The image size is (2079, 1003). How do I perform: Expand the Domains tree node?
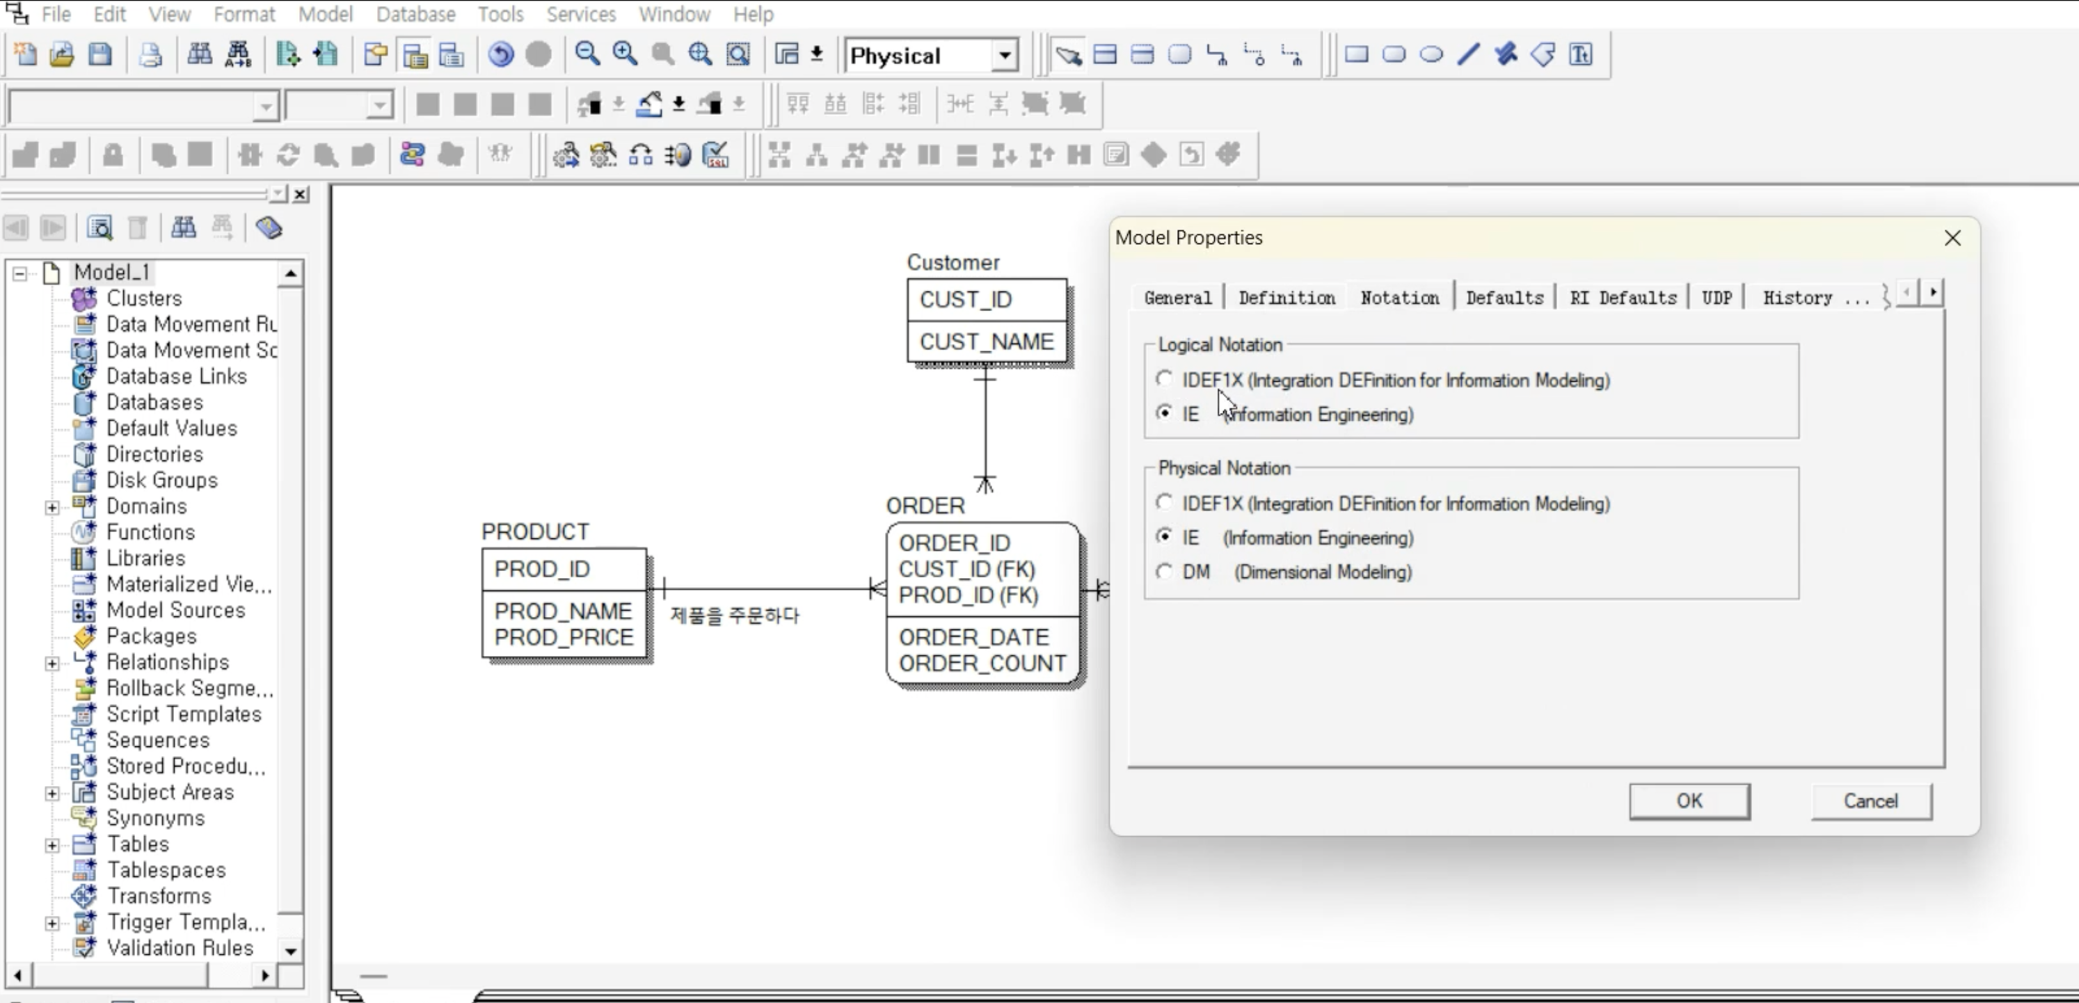click(x=51, y=507)
